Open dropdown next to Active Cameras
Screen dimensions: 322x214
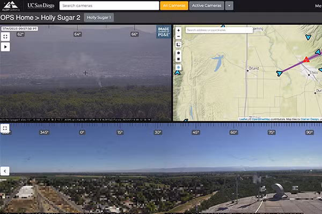229,5
